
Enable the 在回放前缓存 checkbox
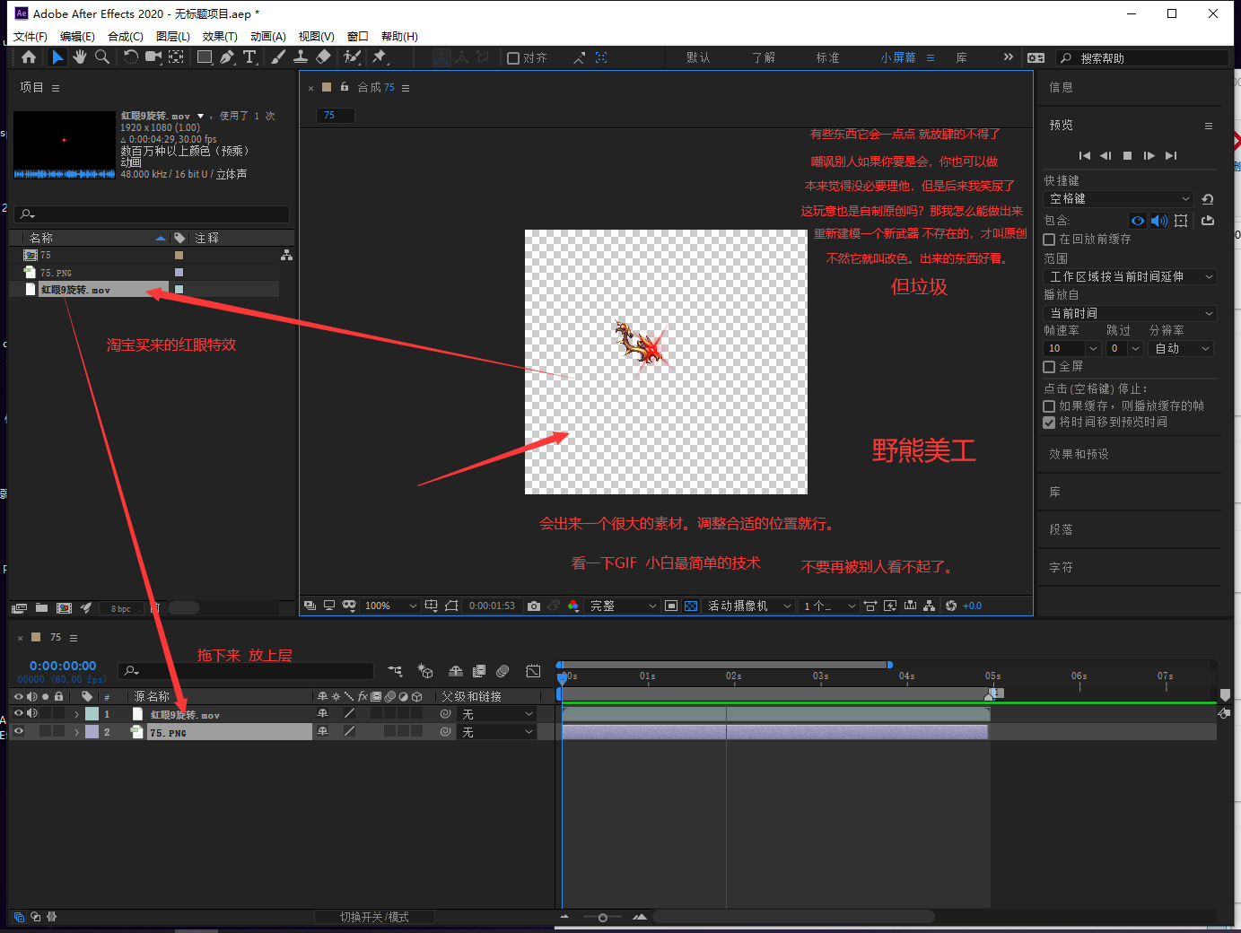[1049, 240]
